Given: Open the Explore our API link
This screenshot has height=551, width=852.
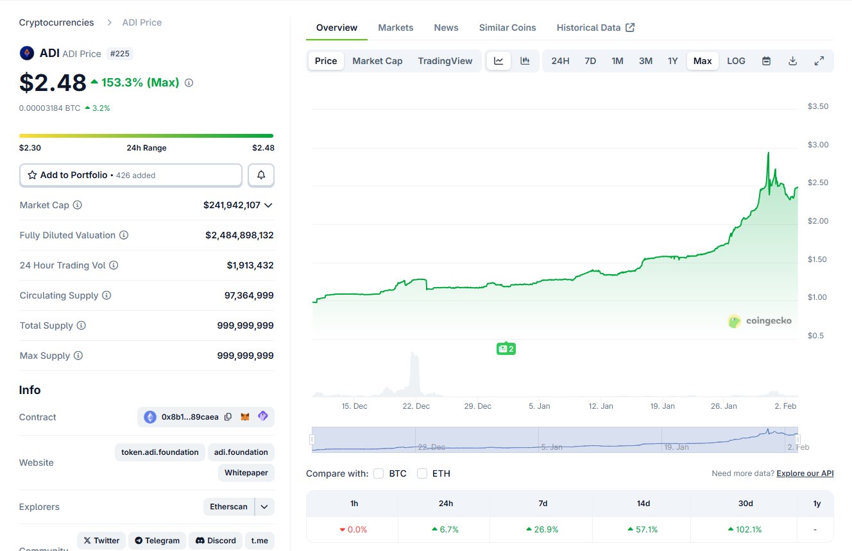Looking at the screenshot, I should (x=805, y=473).
